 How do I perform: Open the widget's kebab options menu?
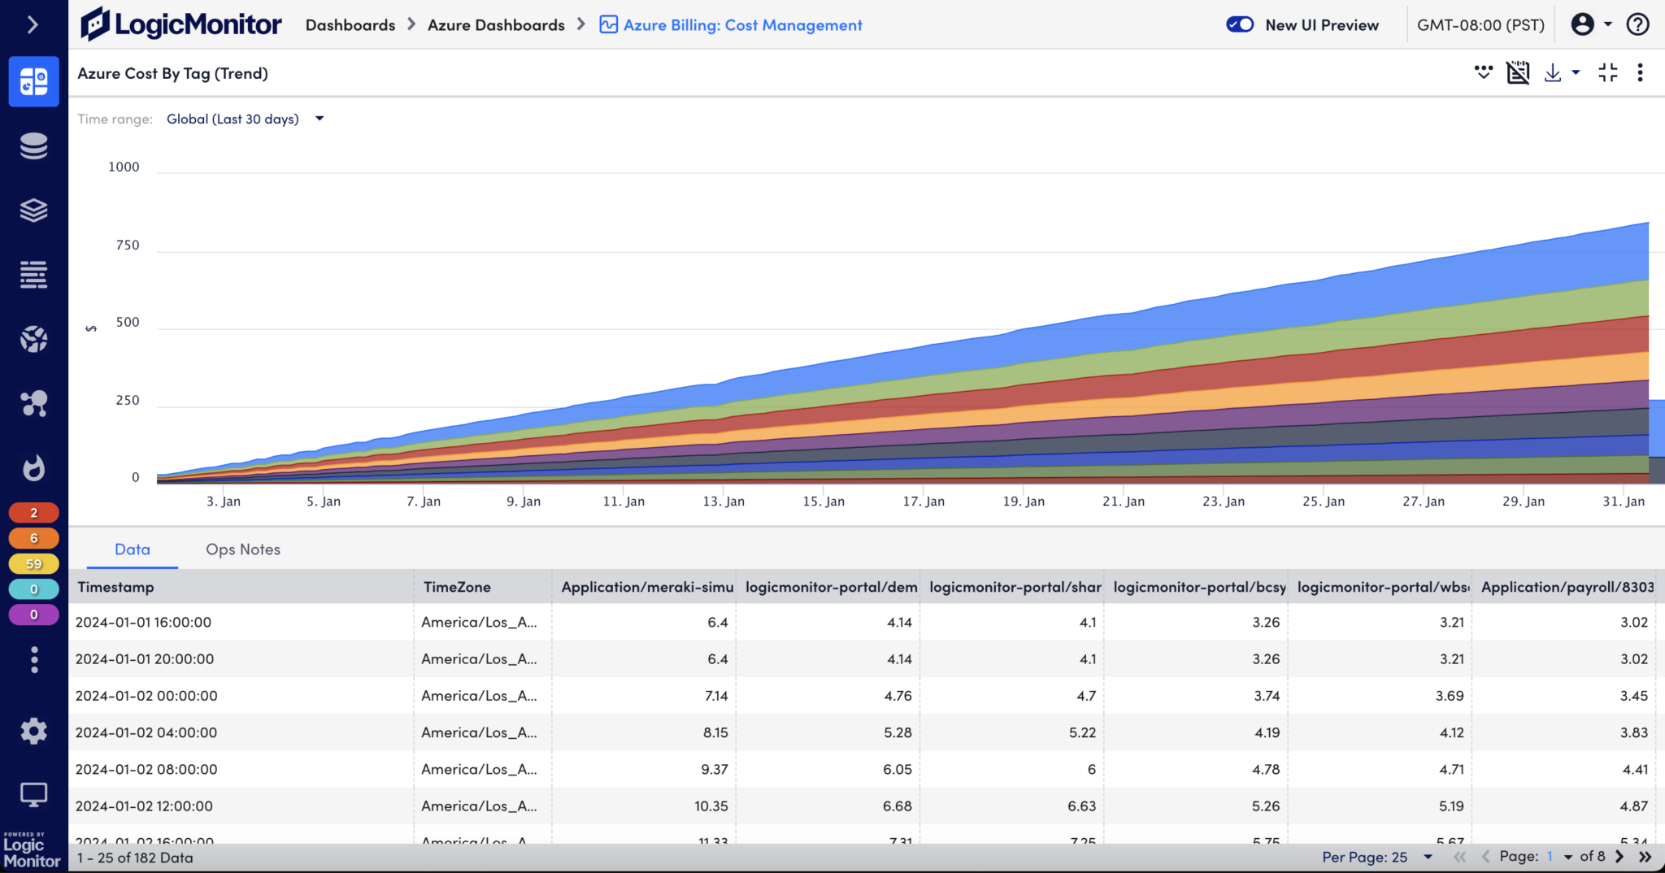(x=1641, y=72)
